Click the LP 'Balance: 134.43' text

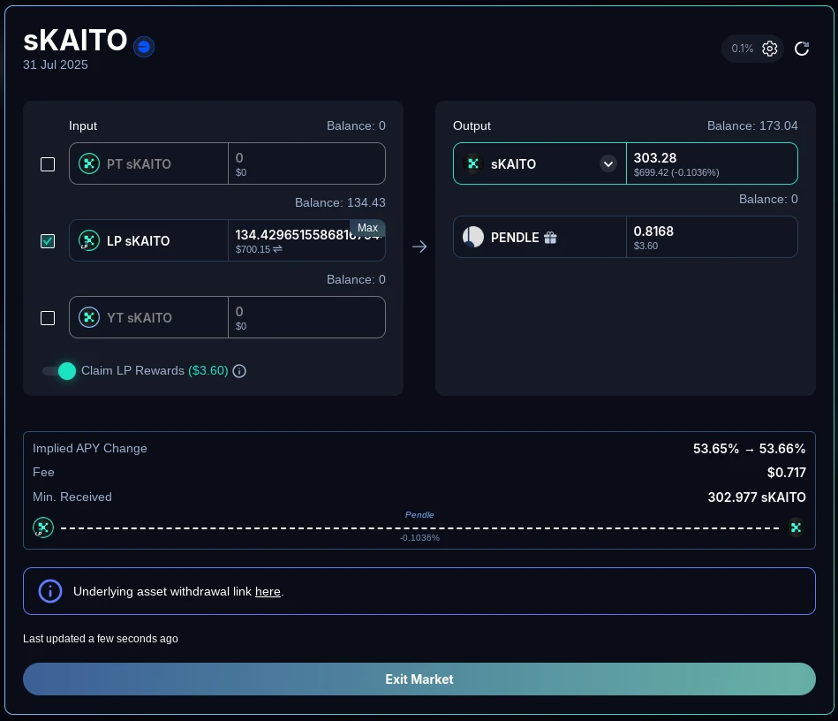(x=340, y=202)
